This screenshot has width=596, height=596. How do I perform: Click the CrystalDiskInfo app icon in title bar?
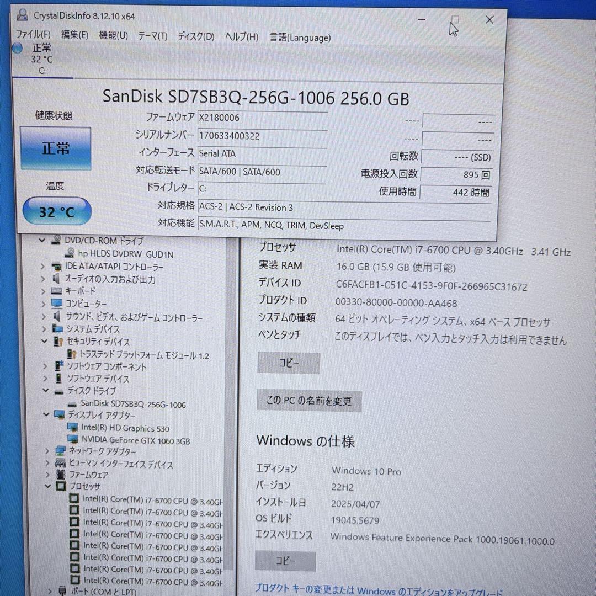coord(22,15)
